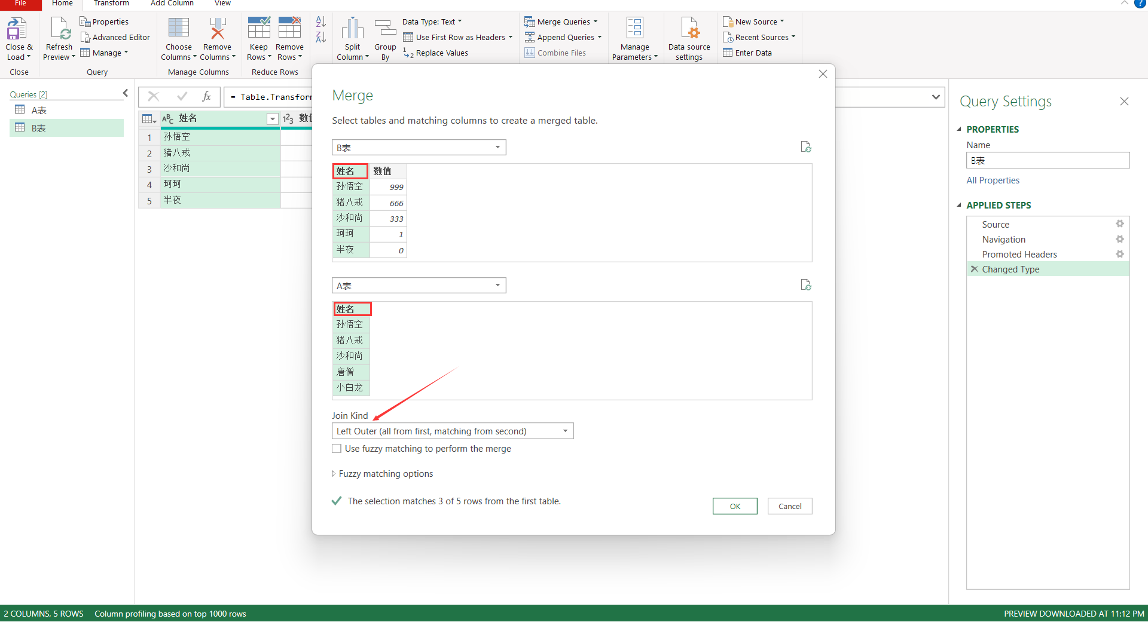Image resolution: width=1148 pixels, height=622 pixels.
Task: Click the Close & Load icon
Action: (x=17, y=29)
